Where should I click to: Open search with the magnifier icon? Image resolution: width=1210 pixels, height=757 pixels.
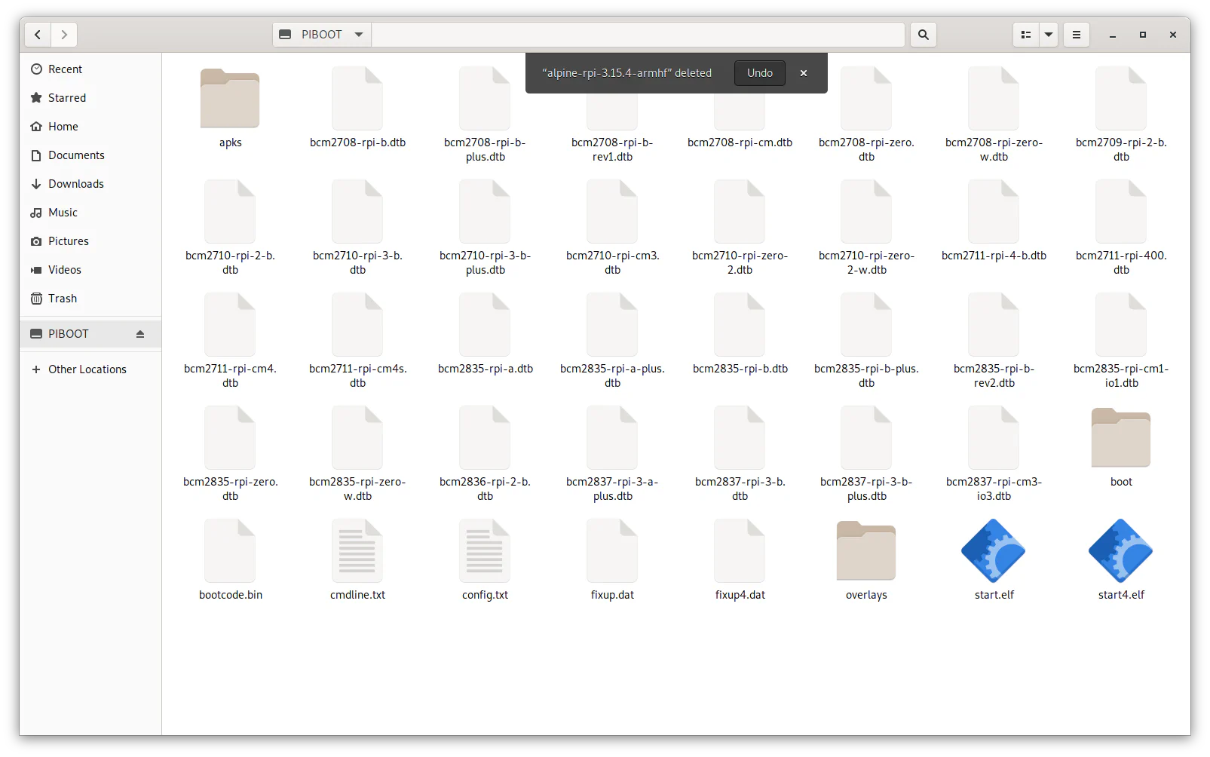point(924,35)
